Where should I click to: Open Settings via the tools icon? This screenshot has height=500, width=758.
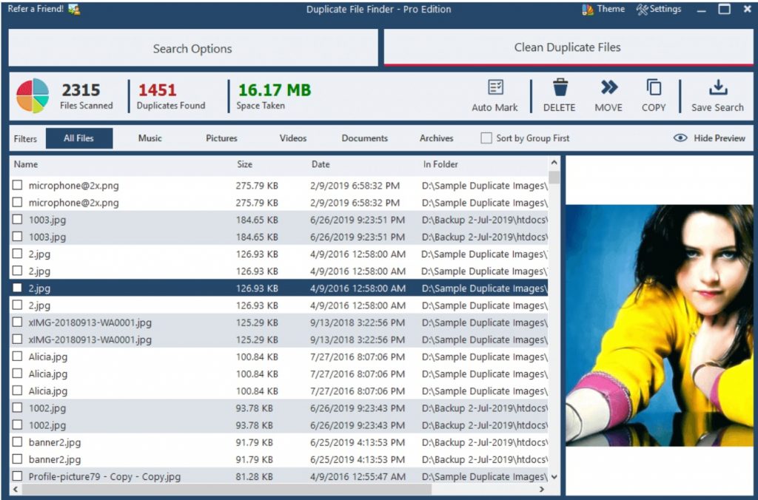tap(642, 10)
